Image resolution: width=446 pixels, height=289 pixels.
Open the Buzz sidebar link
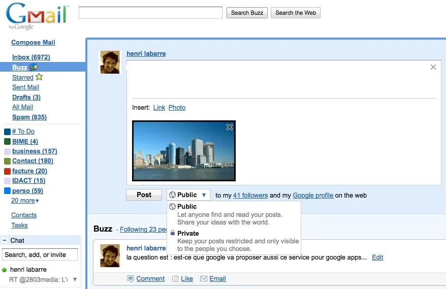coord(20,68)
